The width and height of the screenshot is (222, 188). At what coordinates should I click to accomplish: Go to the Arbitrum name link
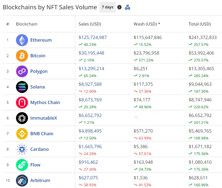(x=40, y=181)
